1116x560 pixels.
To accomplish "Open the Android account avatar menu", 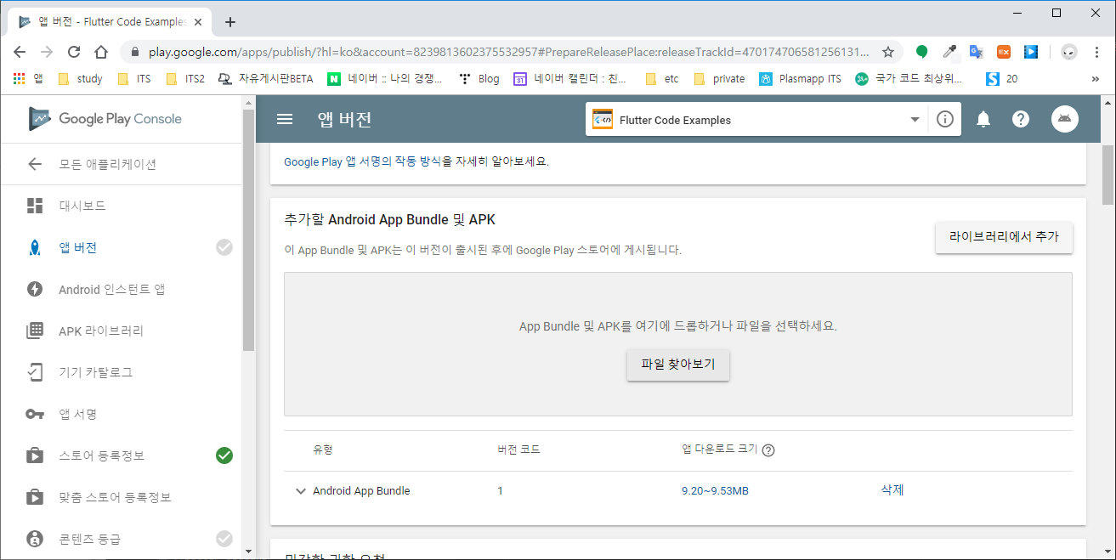I will [1065, 120].
